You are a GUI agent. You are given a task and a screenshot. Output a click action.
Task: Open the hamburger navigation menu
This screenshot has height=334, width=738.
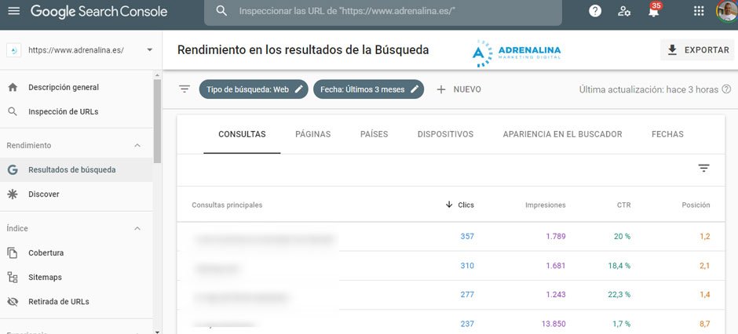[x=14, y=11]
